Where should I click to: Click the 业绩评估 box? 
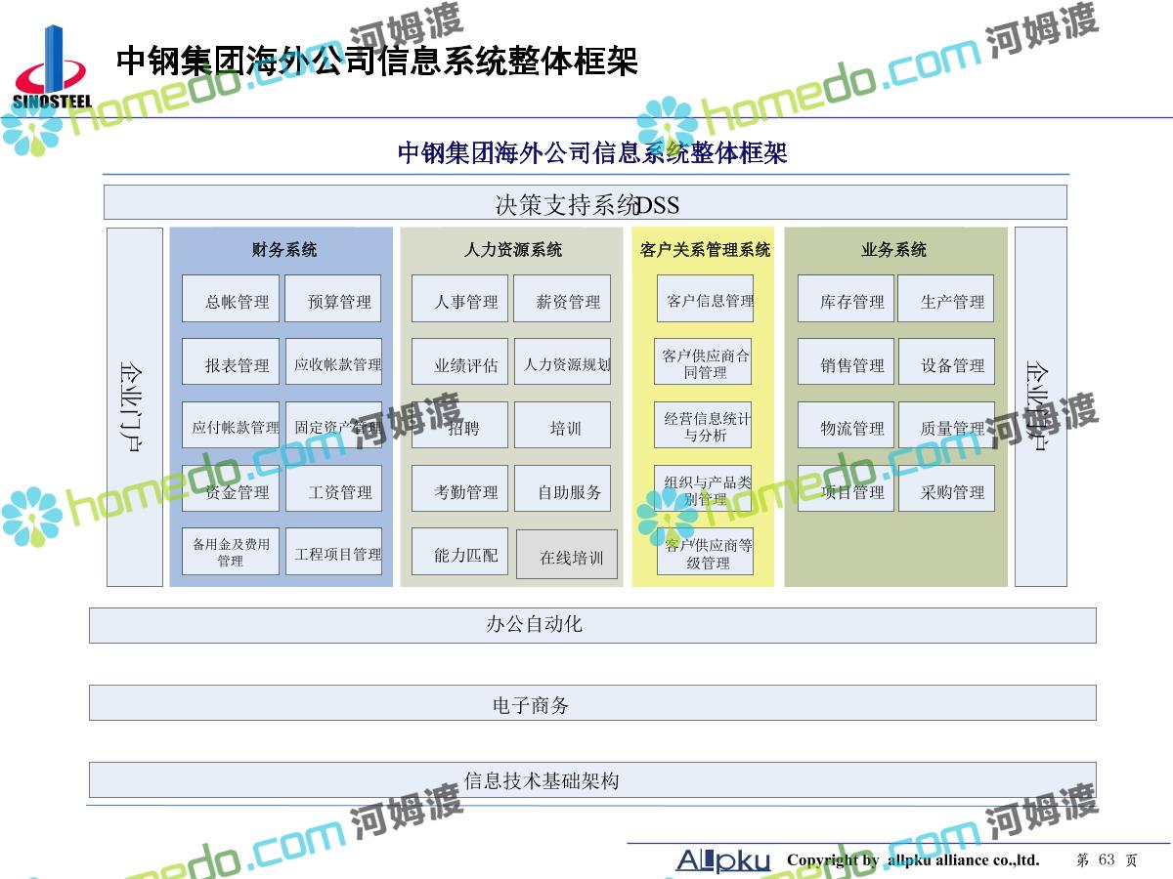459,362
